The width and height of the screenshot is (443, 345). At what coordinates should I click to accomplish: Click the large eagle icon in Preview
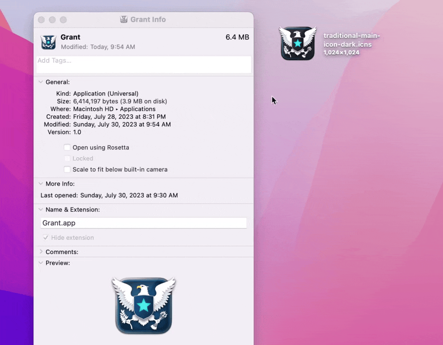[144, 306]
